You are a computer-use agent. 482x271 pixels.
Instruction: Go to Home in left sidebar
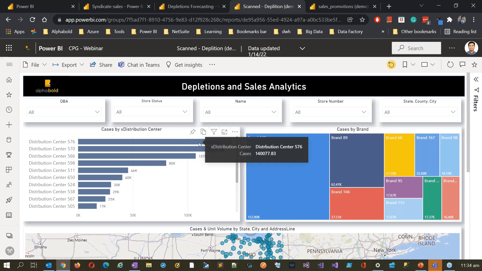click(9, 80)
